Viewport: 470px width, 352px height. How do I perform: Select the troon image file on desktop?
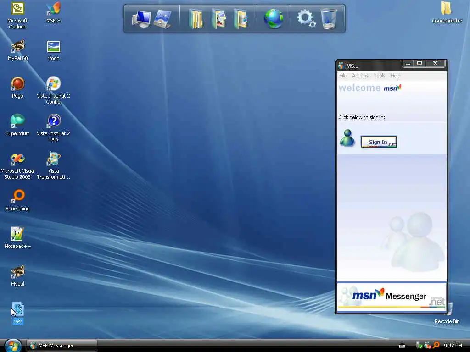click(x=53, y=50)
